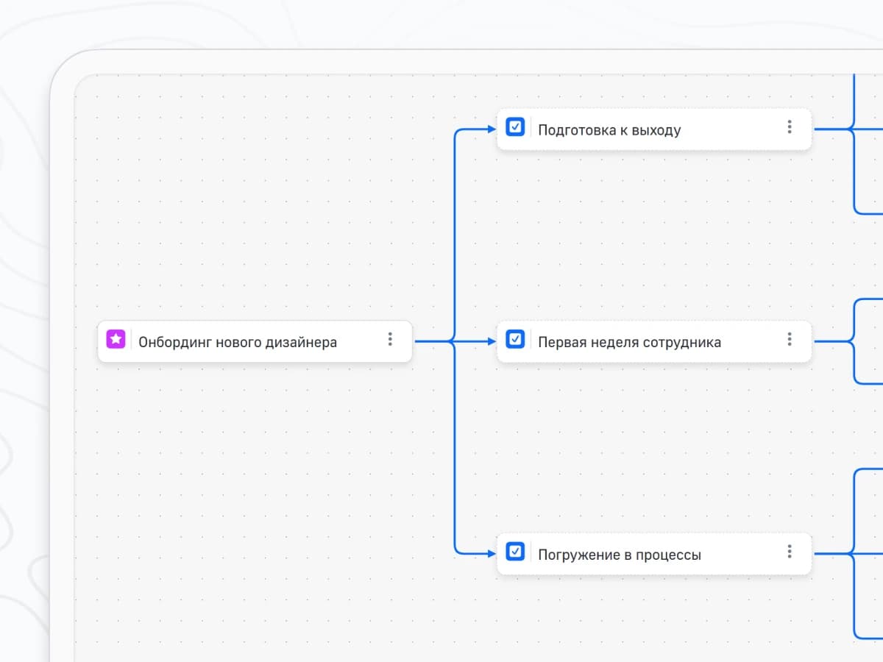This screenshot has height=662, width=883.
Task: Open three-dot menu on Первая неделя сотрудника
Action: [789, 339]
